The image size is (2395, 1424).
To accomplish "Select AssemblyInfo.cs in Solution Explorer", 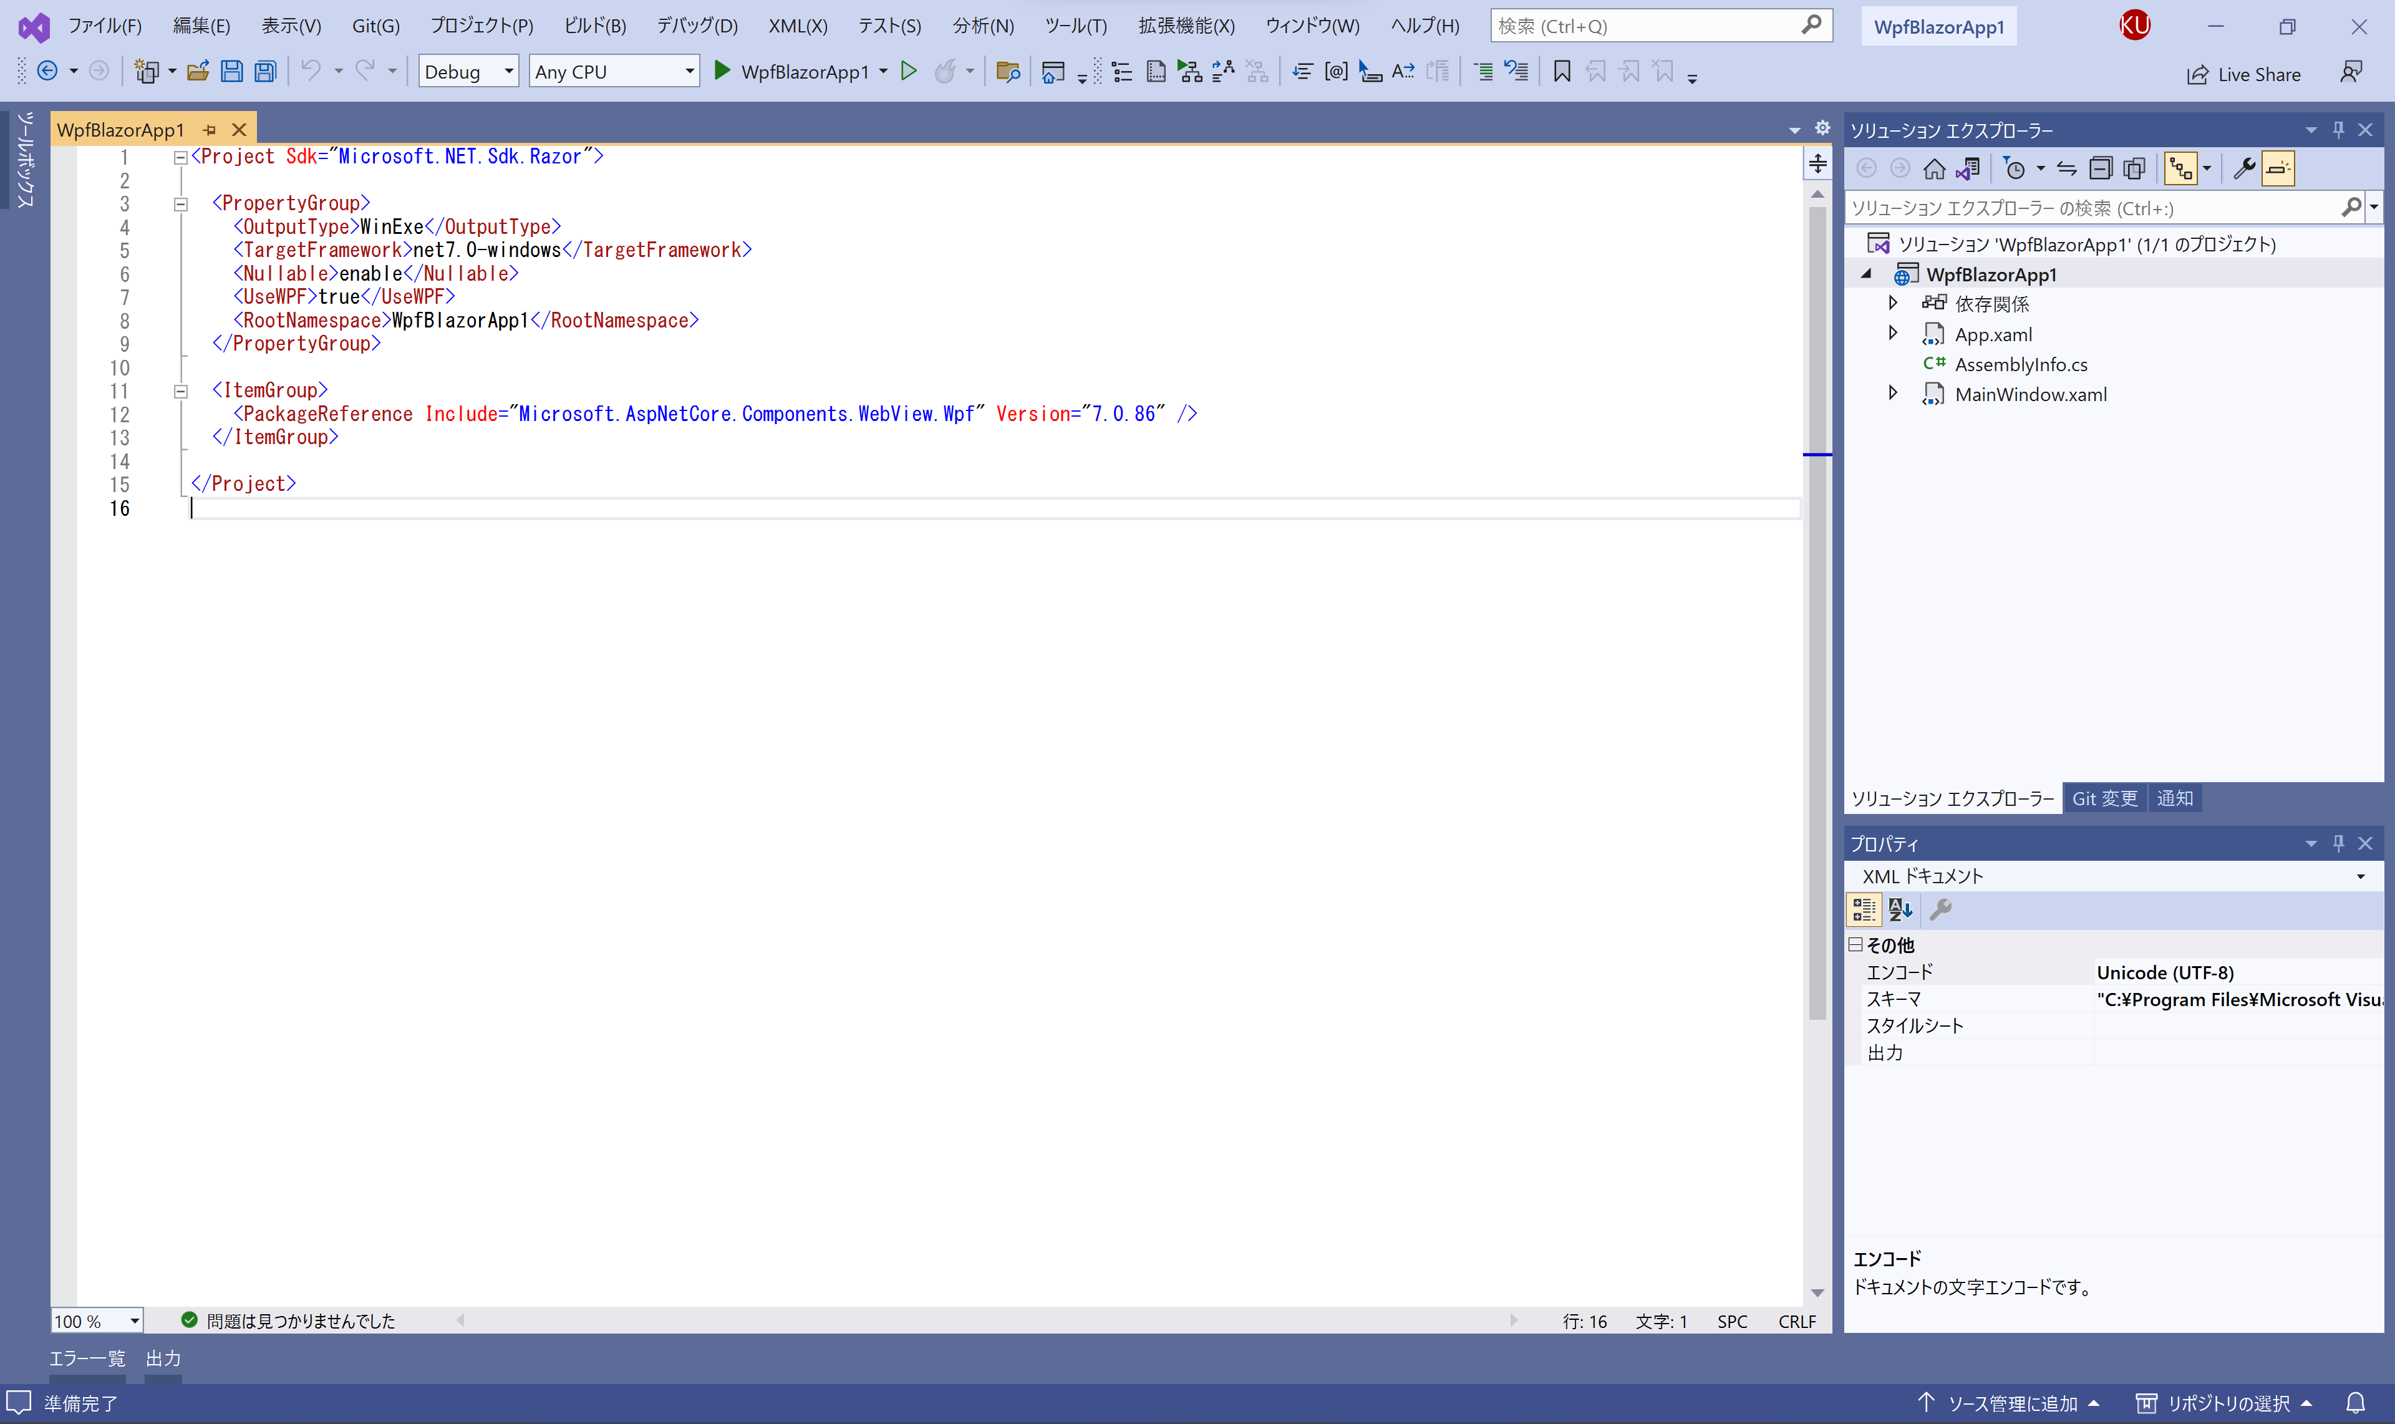I will (2021, 365).
